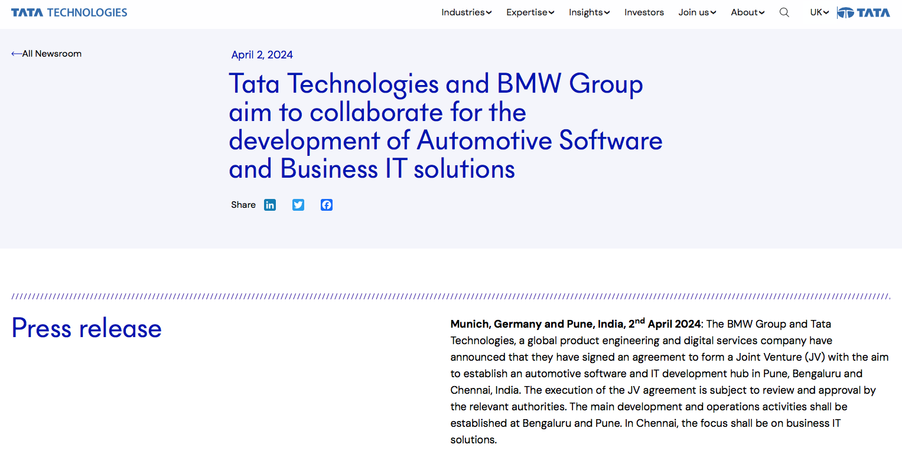Share the article on LinkedIn

coord(270,205)
